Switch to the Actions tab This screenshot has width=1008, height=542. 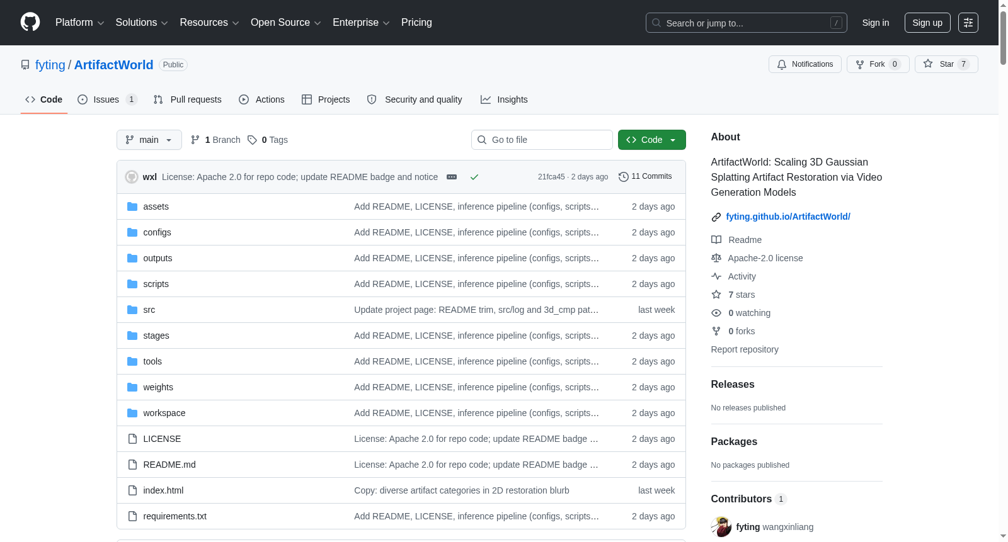pyautogui.click(x=262, y=99)
